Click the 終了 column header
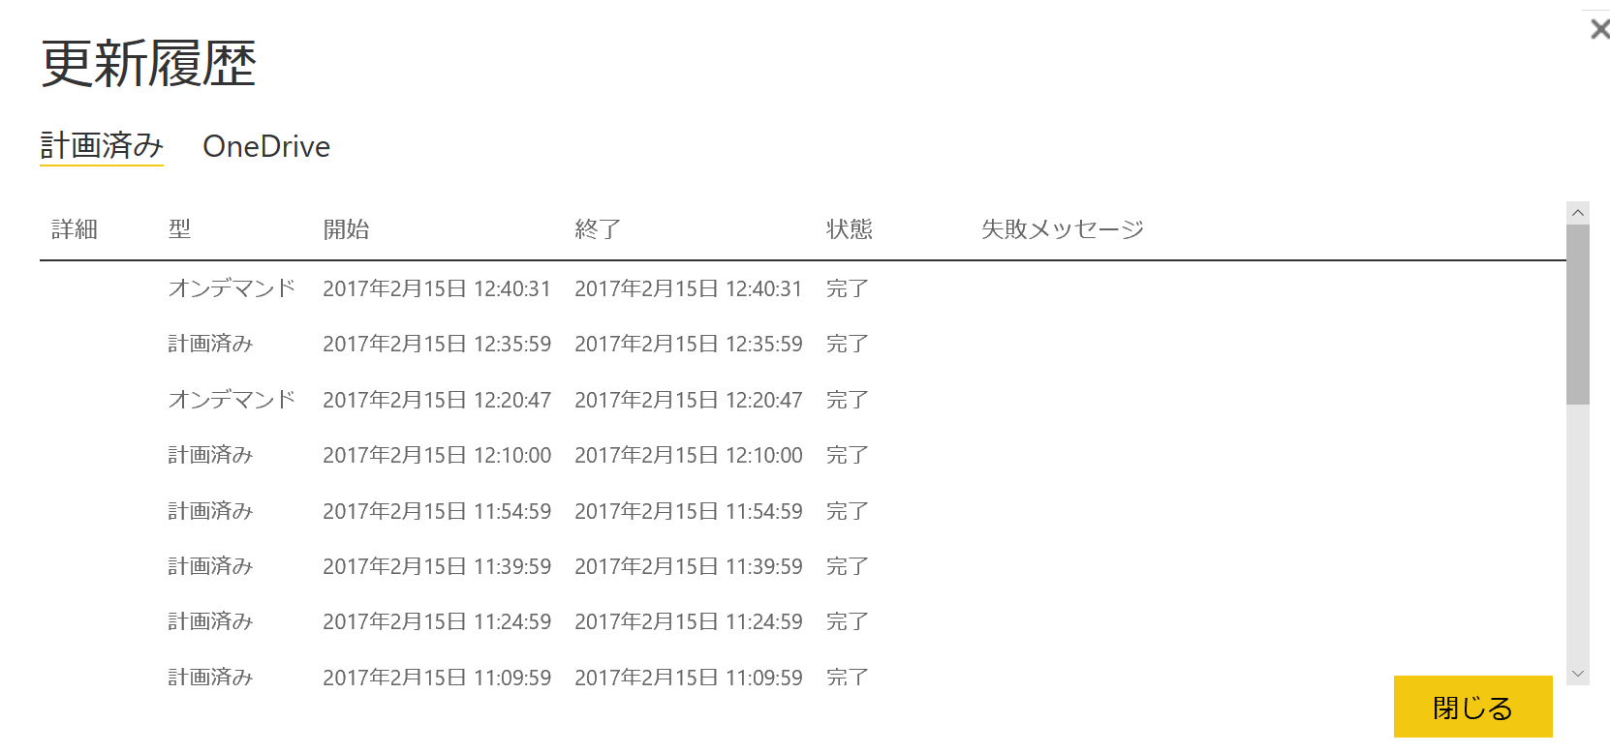The height and width of the screenshot is (754, 1610). (x=598, y=229)
